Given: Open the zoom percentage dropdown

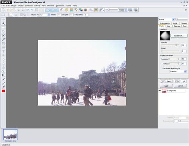Looking at the screenshot, I should click(126, 10).
